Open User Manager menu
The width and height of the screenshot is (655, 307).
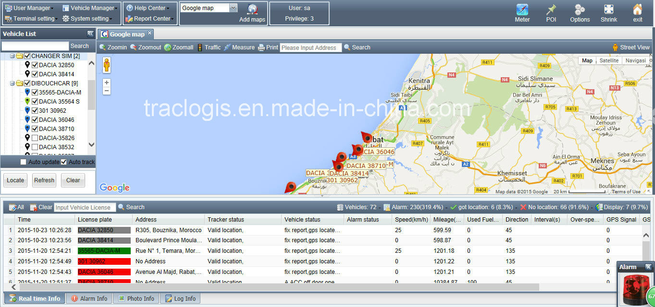click(29, 8)
